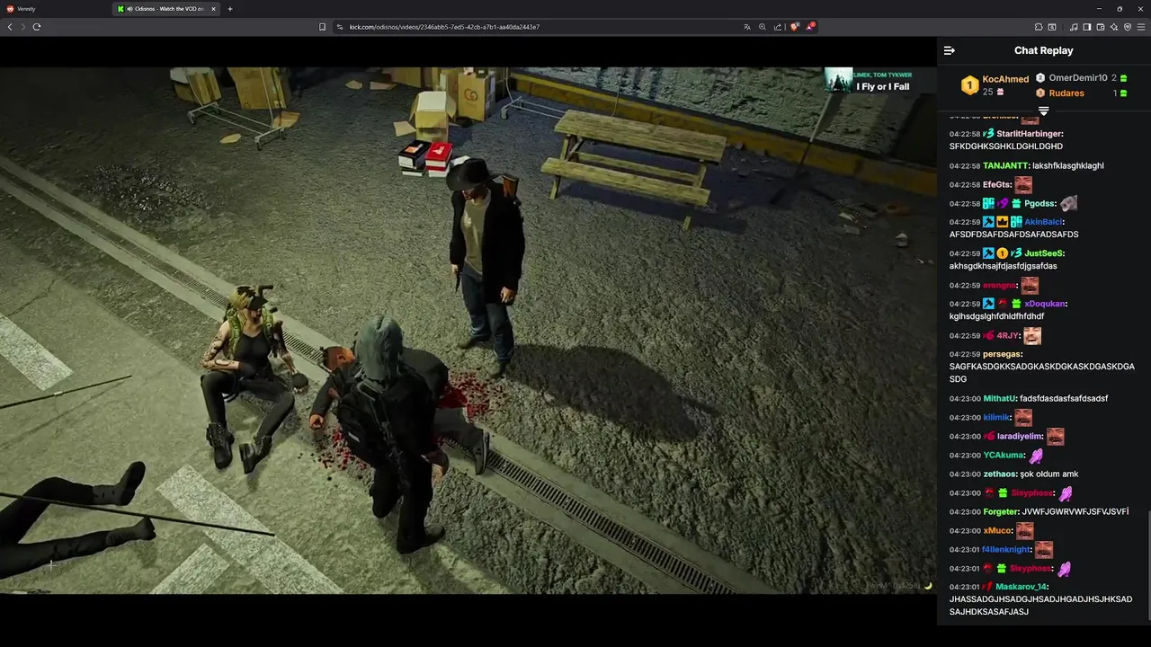Open OmerDemir10's leaderboard entry
The image size is (1151, 647).
point(1078,78)
